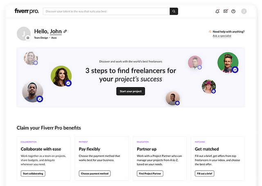262x186 pixels.
Task: Click the Get matched heading
Action: point(207,149)
